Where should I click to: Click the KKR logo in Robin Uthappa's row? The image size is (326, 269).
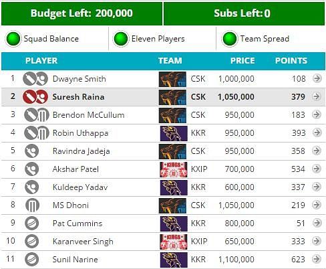(x=174, y=133)
